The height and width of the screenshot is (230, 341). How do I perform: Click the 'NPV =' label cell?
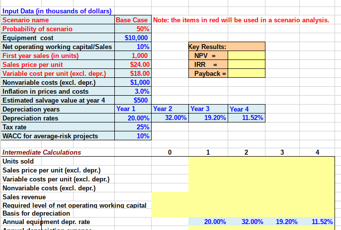(x=208, y=56)
